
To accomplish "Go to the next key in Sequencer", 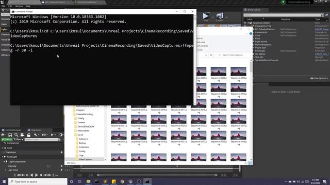I will tap(45, 175).
